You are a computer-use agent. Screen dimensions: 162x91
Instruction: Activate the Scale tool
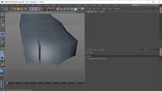pyautogui.click(x=18, y=9)
